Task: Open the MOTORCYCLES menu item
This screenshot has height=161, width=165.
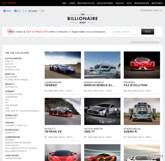Action: (86, 3)
